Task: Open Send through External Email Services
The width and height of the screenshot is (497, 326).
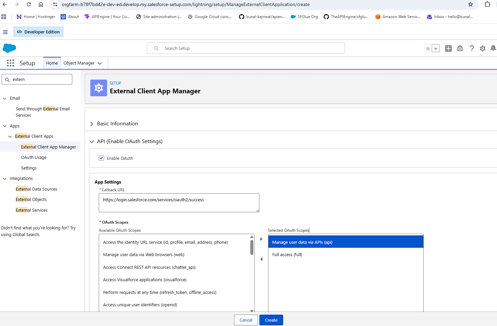Action: click(43, 112)
